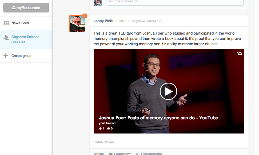
Task: Open Cognitive Science 101 course link
Action: [x=146, y=21]
